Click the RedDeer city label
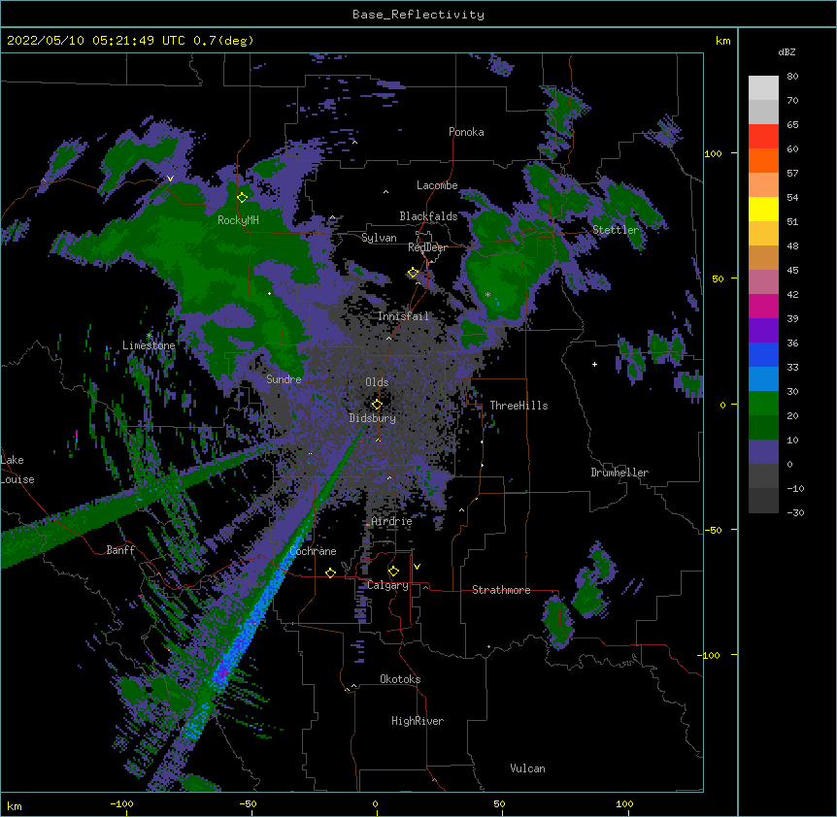This screenshot has width=837, height=817. [427, 247]
